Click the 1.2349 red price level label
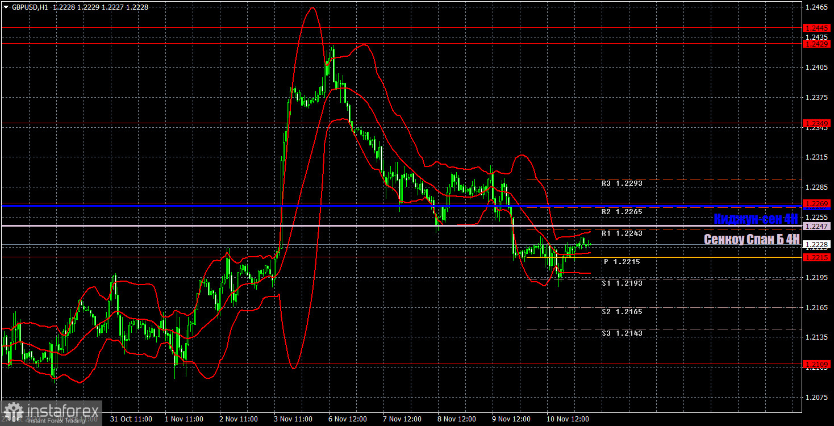This screenshot has height=426, width=834. 818,123
